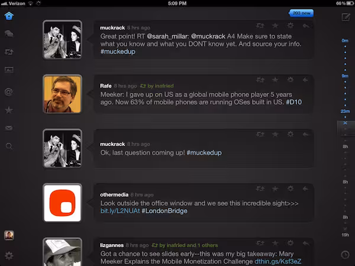355x266 pixels.
Task: Reply to the 'last question coming up' tweet
Action: point(306,134)
